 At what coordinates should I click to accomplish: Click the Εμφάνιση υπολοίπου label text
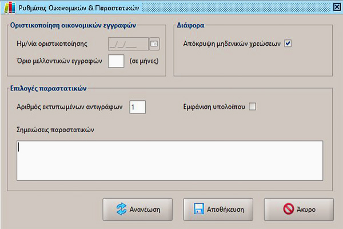tap(212, 106)
